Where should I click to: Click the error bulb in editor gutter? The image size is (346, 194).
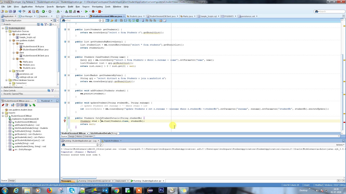65,121
